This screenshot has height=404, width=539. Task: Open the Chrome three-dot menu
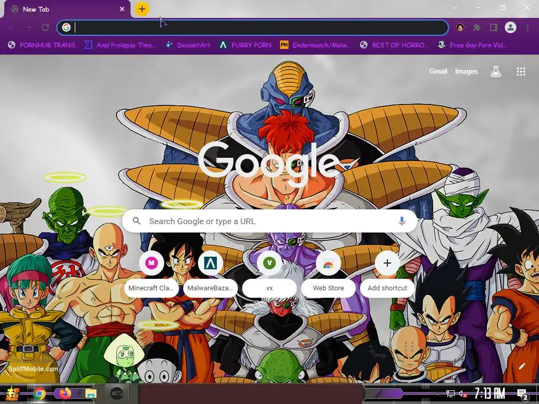point(527,27)
